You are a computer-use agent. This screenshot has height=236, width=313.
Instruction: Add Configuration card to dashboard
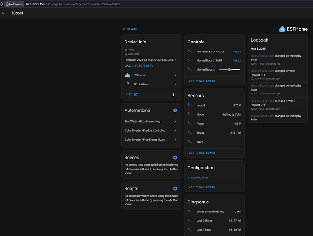[x=202, y=187]
